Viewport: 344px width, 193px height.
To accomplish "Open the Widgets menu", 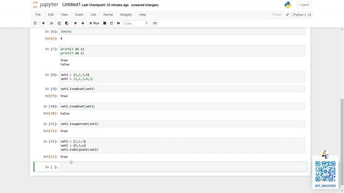I will [126, 14].
